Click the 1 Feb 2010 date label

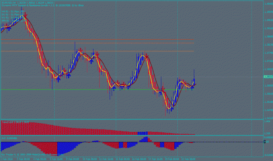point(7,159)
